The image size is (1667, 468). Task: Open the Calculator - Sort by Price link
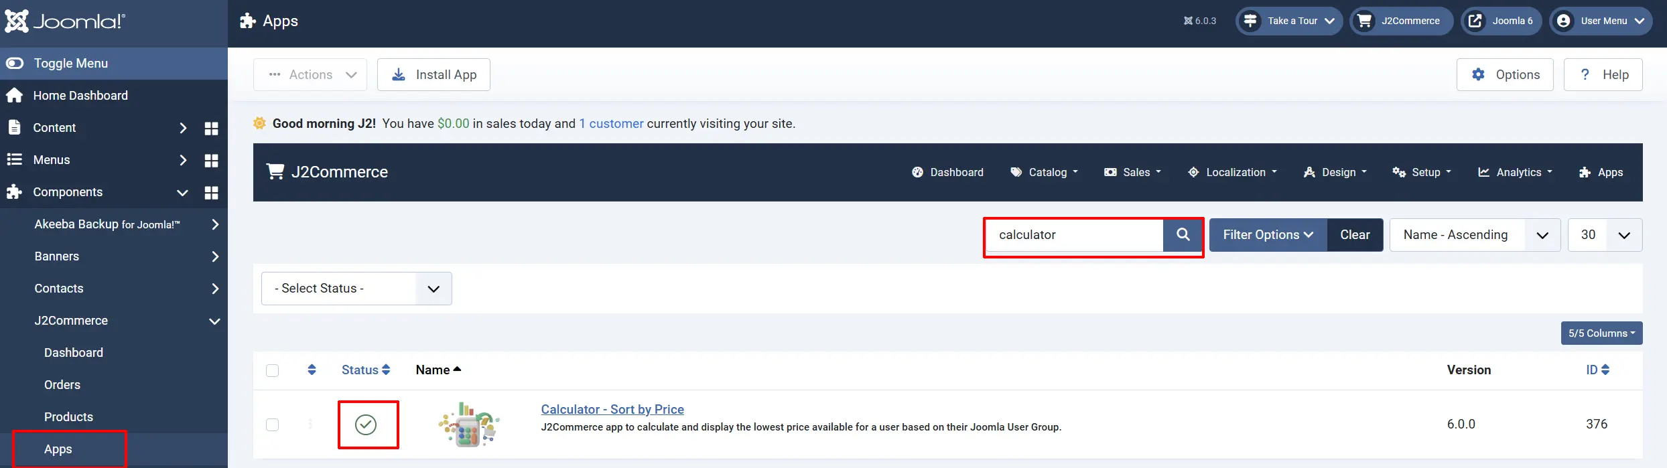[x=612, y=409]
